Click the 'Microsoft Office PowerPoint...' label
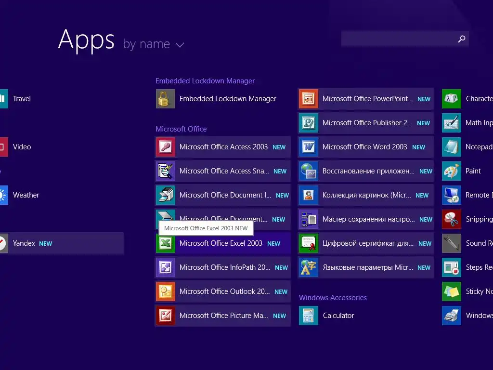This screenshot has width=493, height=370. coord(367,99)
